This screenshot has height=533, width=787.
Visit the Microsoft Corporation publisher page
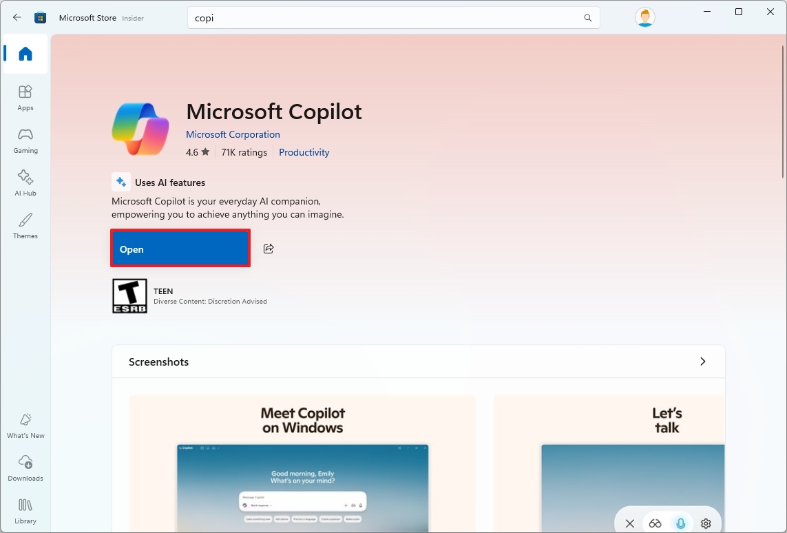pos(233,134)
